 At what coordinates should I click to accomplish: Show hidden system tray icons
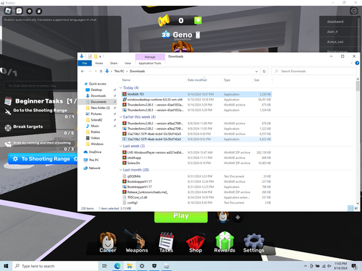pyautogui.click(x=306, y=266)
